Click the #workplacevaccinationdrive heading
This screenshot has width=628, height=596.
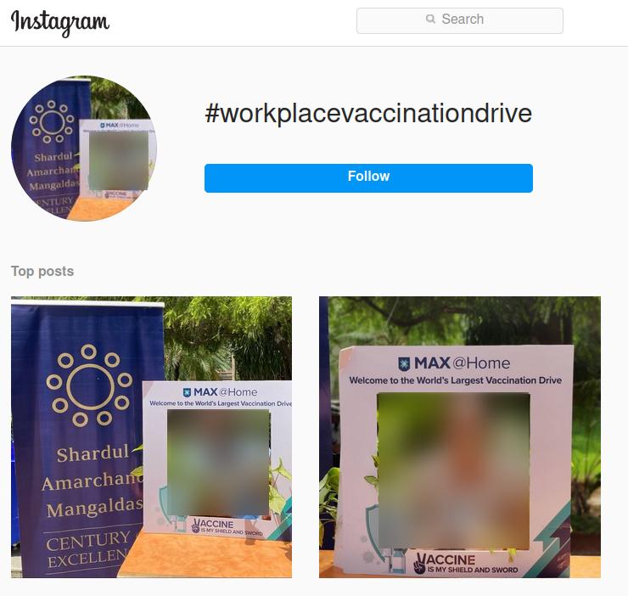click(x=368, y=114)
